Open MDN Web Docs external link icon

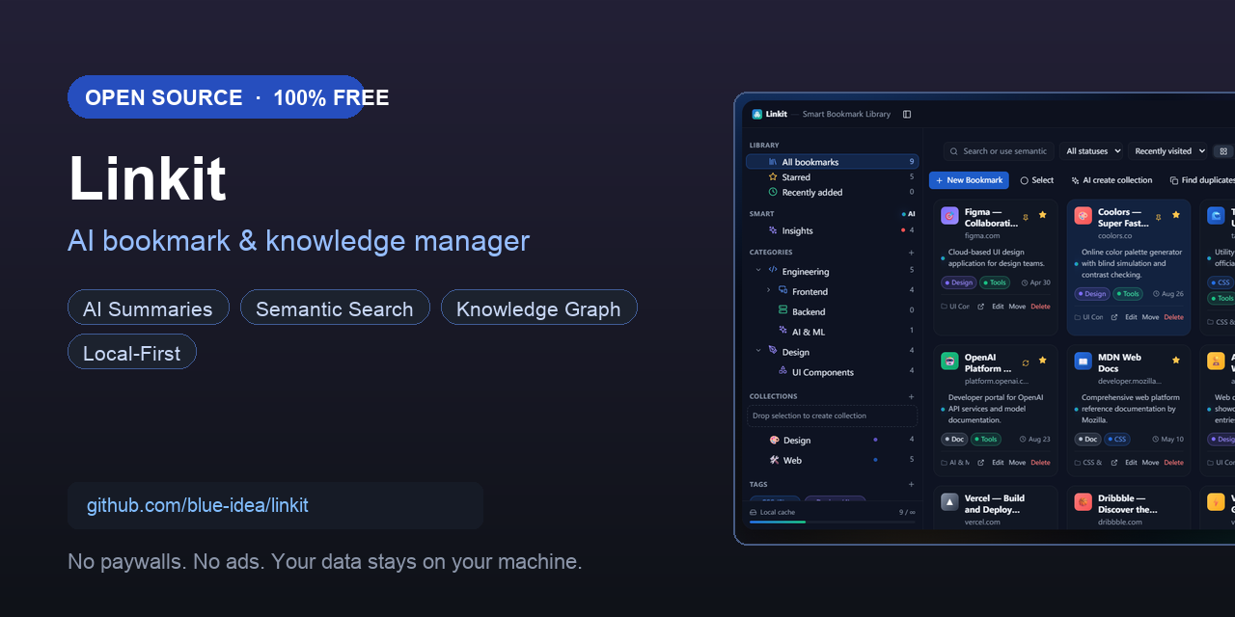pos(1114,463)
